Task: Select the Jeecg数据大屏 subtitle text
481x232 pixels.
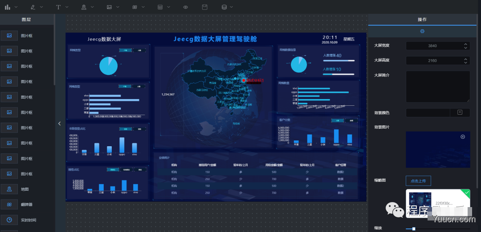Action: click(x=104, y=39)
